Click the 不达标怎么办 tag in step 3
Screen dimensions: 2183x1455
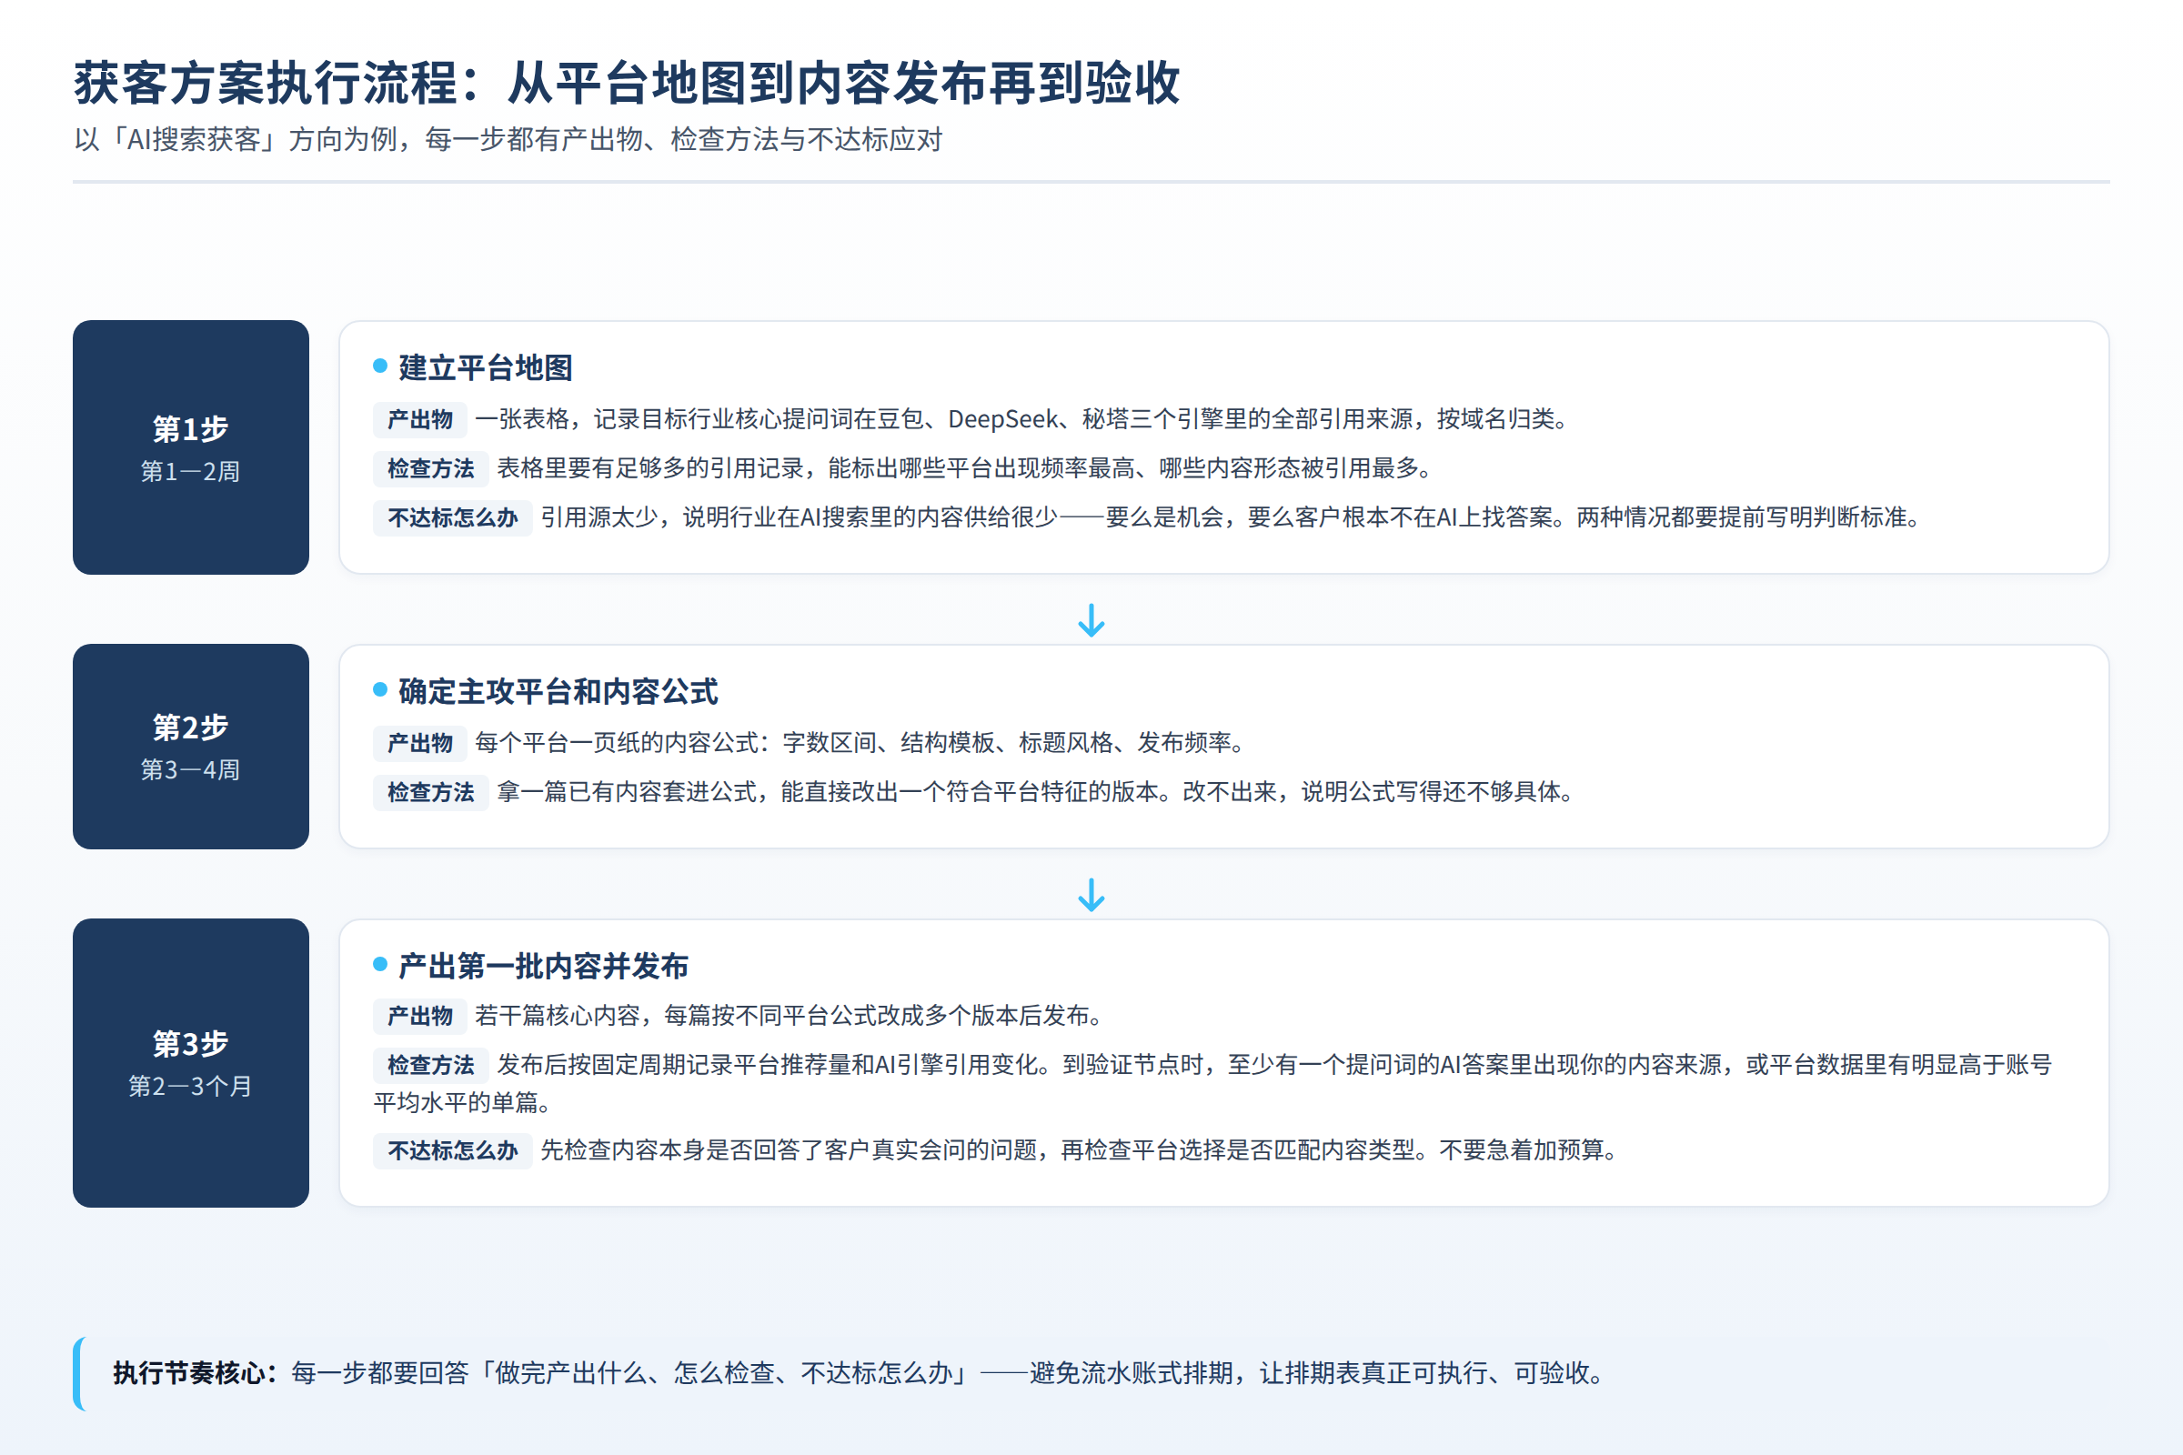point(452,1150)
